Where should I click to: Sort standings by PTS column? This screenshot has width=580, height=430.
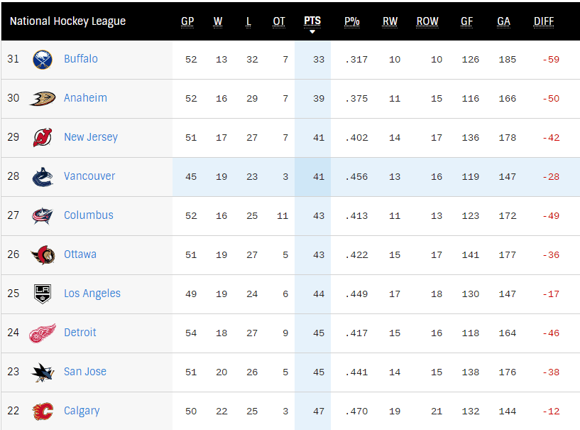pyautogui.click(x=312, y=21)
